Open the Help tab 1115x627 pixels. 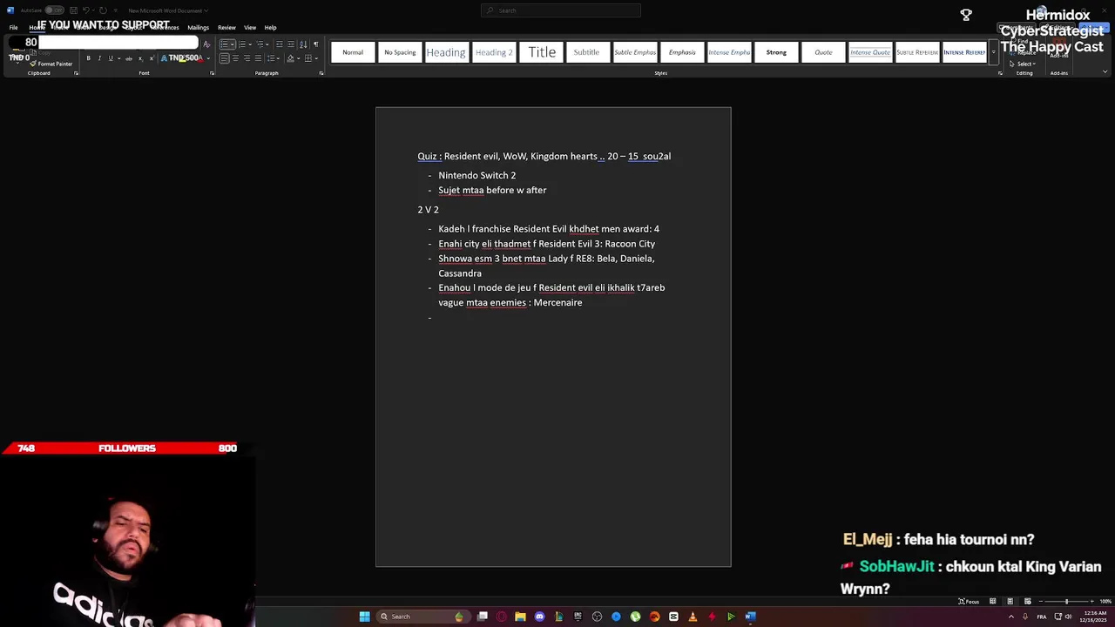pos(270,27)
